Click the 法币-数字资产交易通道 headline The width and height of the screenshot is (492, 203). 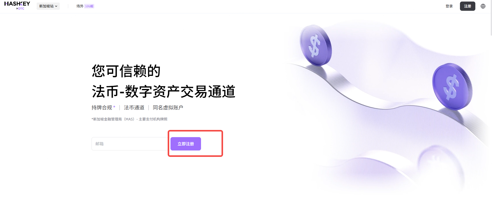(164, 92)
